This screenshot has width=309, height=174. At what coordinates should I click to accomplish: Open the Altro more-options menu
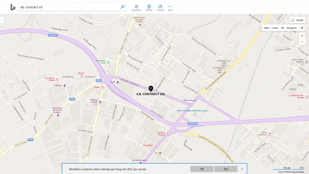pyautogui.click(x=170, y=8)
